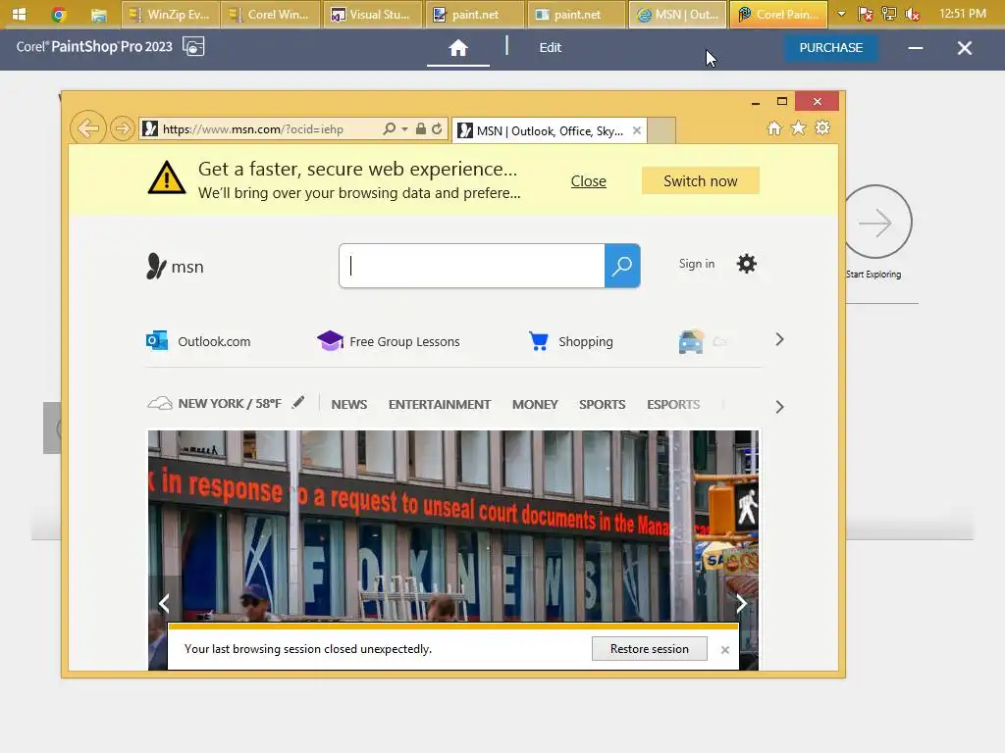Go forward with the browser forward arrow

122,128
